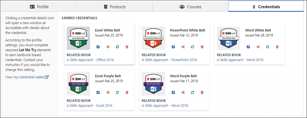Share the Word White Belt credential
The width and height of the screenshot is (307, 118).
[x=258, y=47]
